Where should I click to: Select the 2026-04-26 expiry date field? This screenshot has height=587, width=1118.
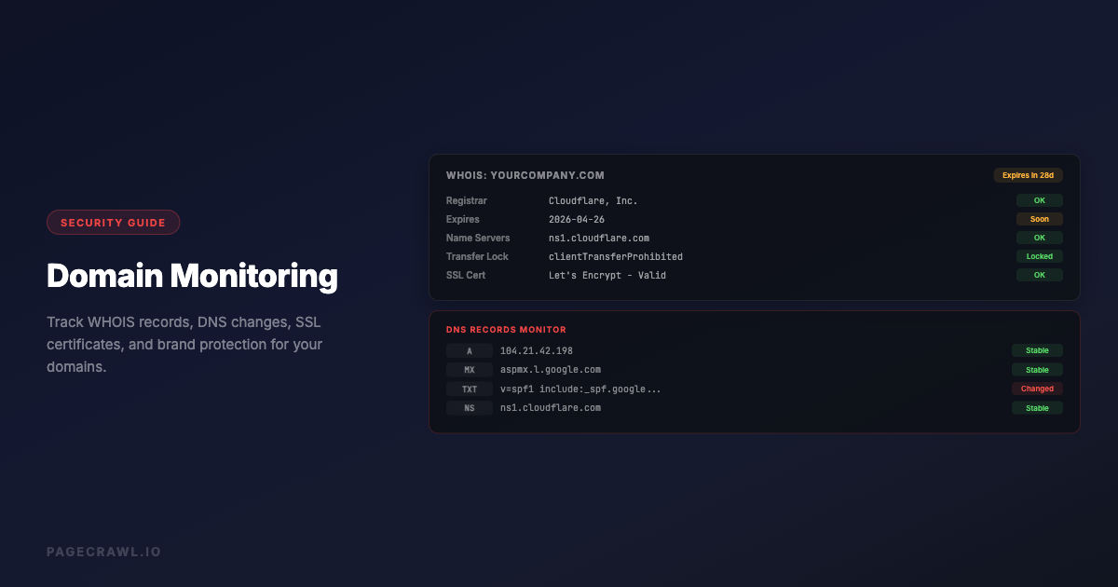pyautogui.click(x=577, y=219)
